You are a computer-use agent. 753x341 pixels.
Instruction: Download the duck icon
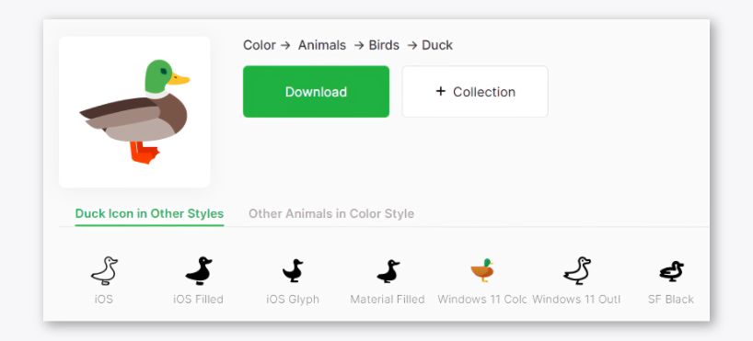pos(316,92)
